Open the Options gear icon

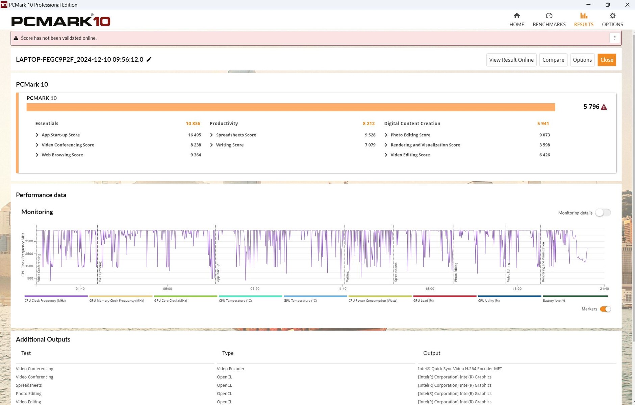(x=612, y=16)
